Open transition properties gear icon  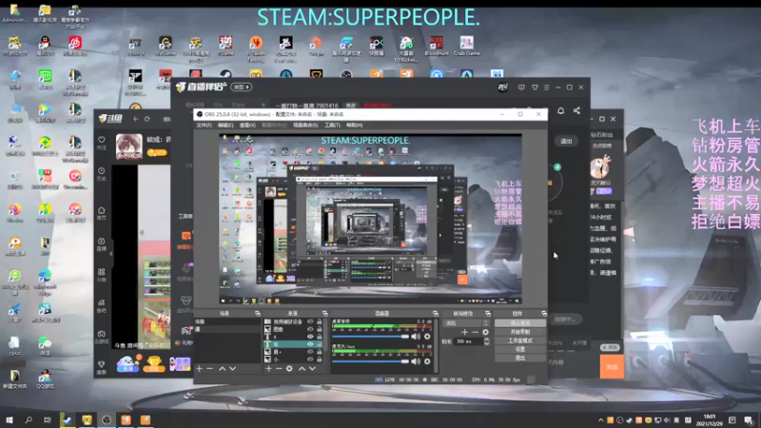485,332
